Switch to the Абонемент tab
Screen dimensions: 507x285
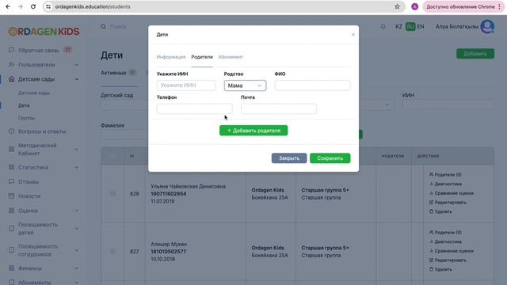231,57
